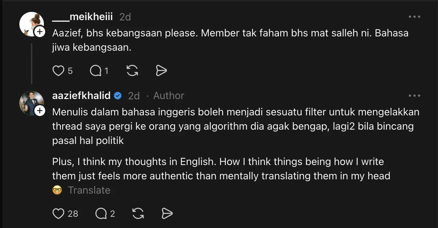Open the aaziefkhalid profile username
This screenshot has height=228, width=438.
point(81,96)
